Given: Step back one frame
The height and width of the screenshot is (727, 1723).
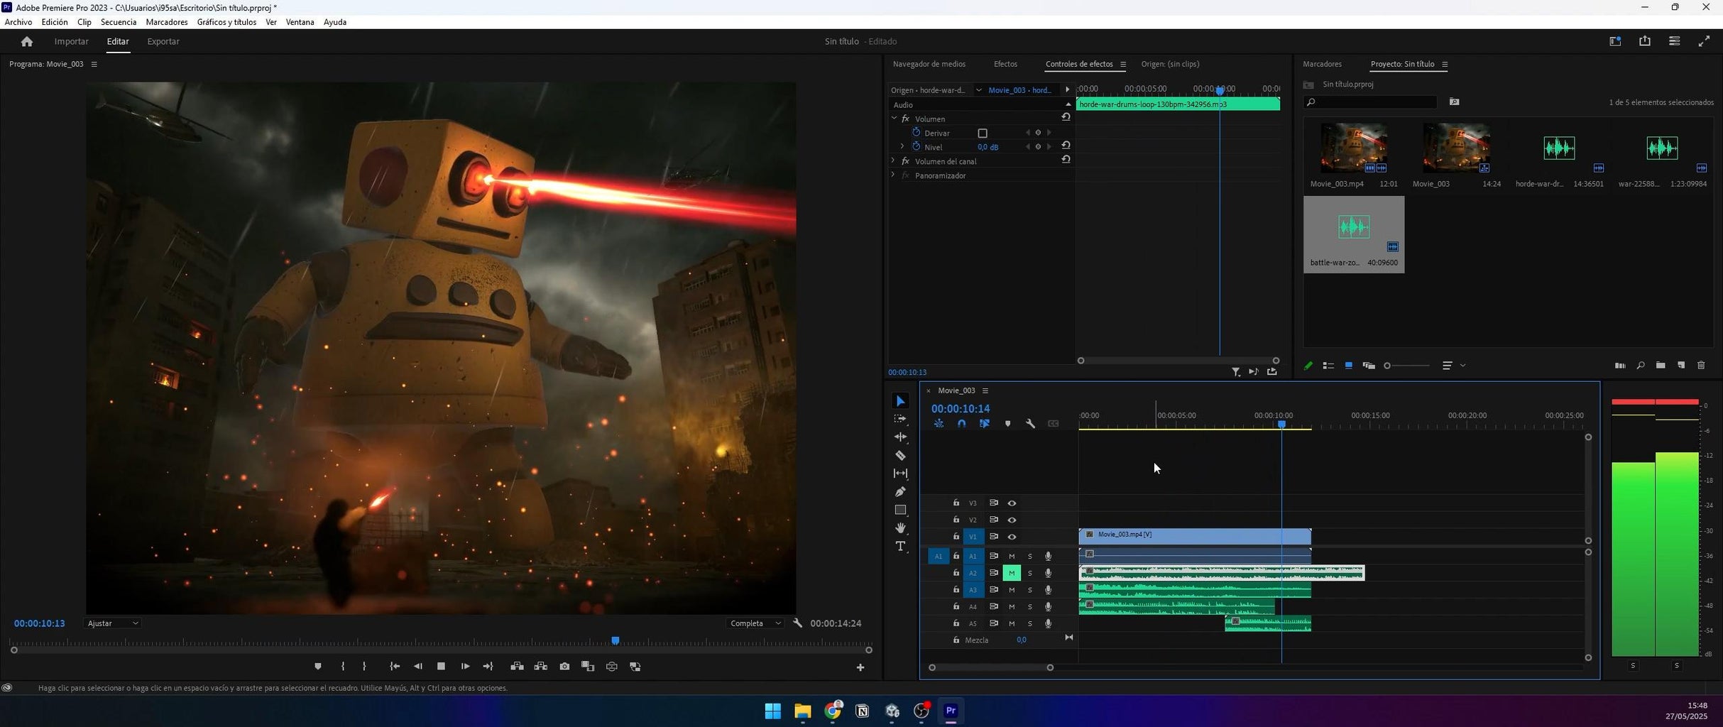Looking at the screenshot, I should tap(417, 667).
